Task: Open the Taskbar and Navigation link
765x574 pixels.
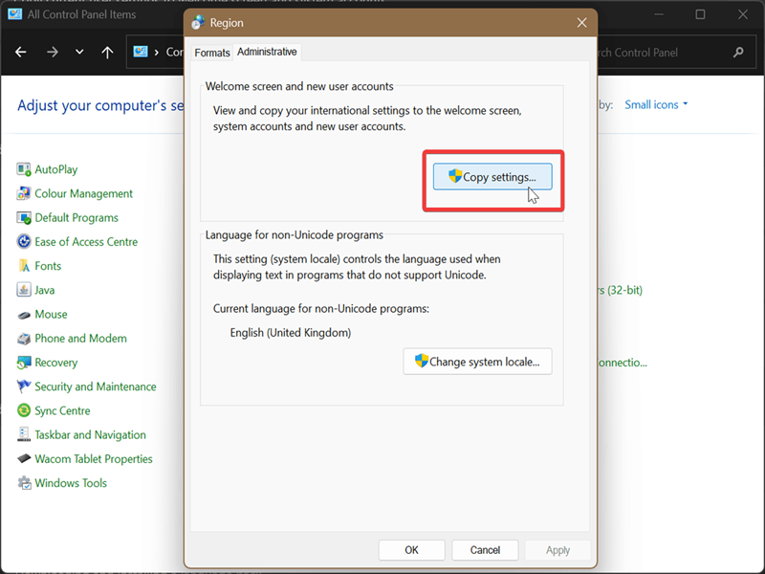Action: click(x=90, y=435)
